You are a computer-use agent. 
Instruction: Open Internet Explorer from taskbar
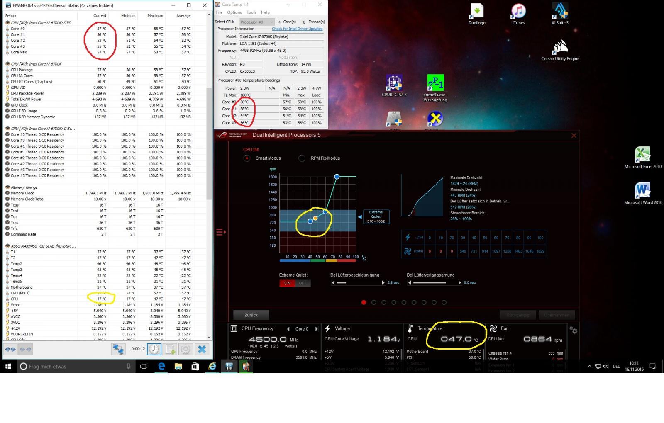(212, 366)
